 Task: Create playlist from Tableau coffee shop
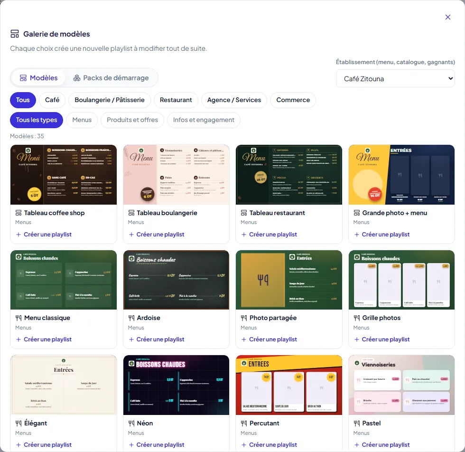pos(44,235)
